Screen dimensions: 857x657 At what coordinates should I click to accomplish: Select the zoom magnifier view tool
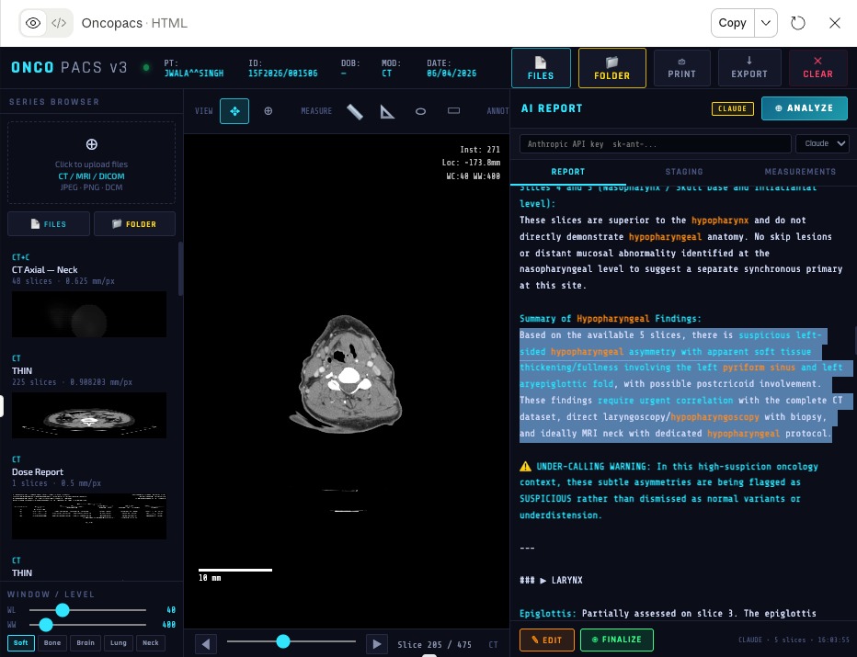tap(268, 111)
